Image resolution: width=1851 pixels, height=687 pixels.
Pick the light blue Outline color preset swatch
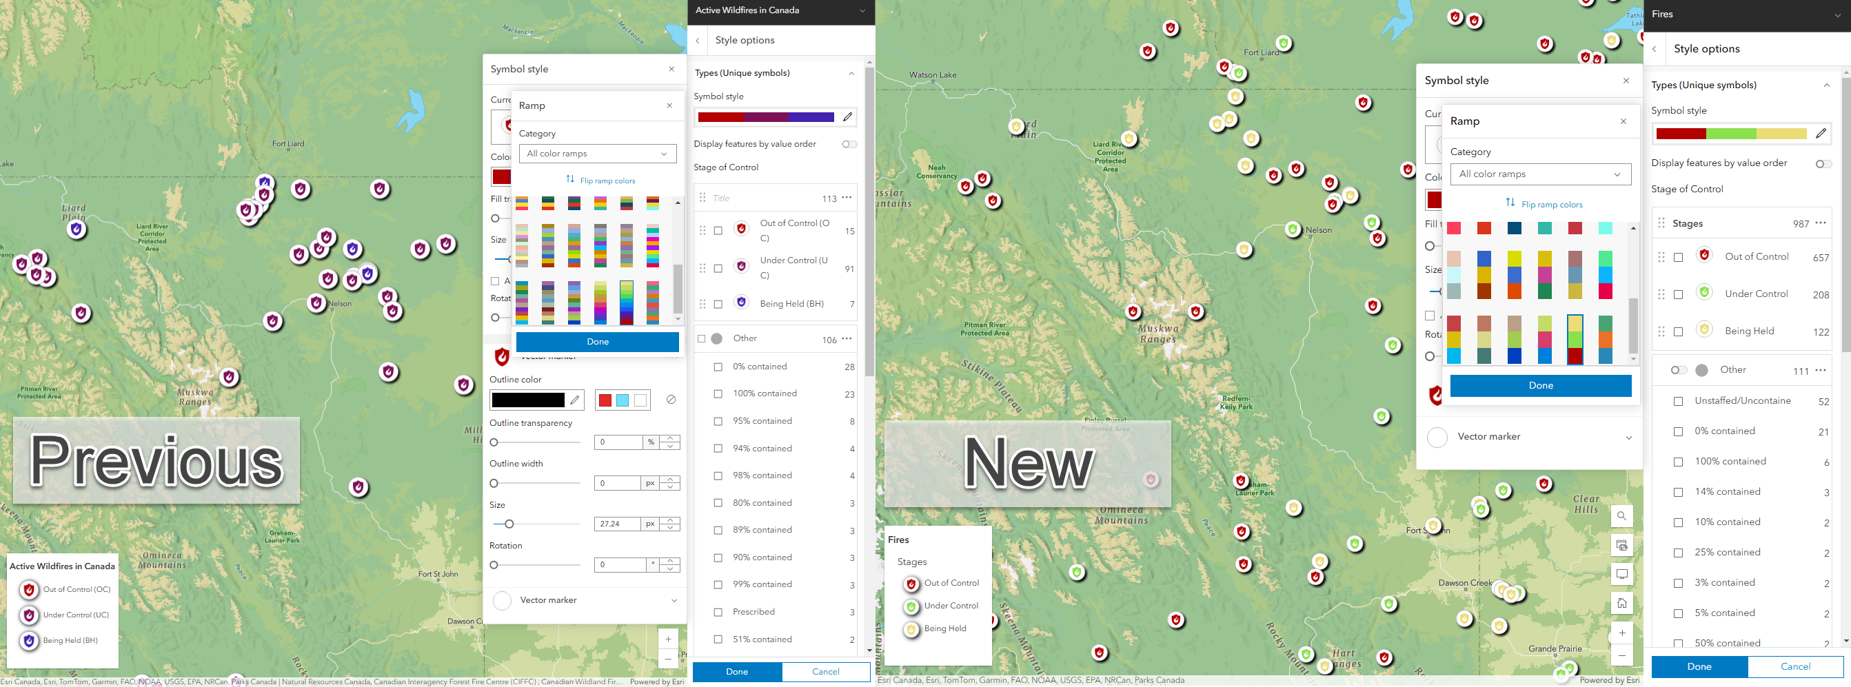click(x=623, y=400)
